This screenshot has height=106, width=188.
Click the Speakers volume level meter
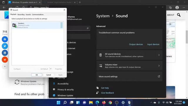(x=61, y=25)
